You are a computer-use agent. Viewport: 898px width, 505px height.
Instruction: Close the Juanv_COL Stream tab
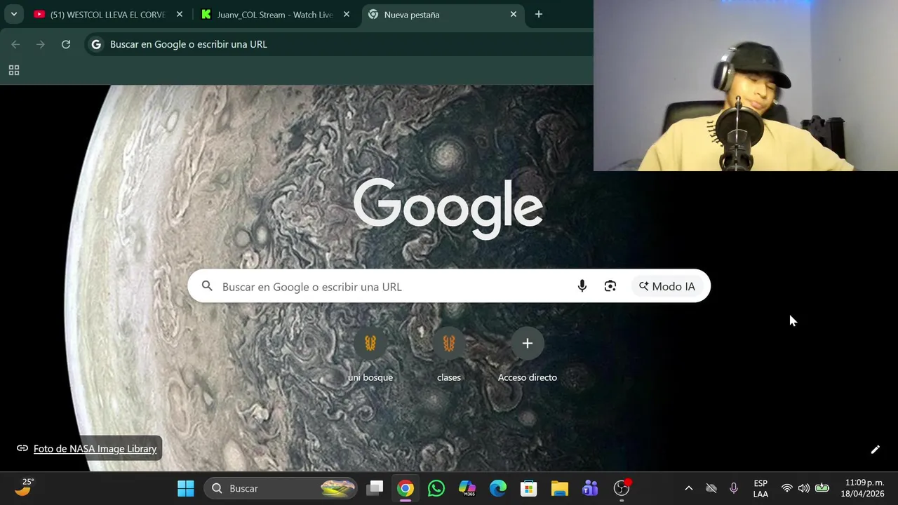[x=347, y=14]
